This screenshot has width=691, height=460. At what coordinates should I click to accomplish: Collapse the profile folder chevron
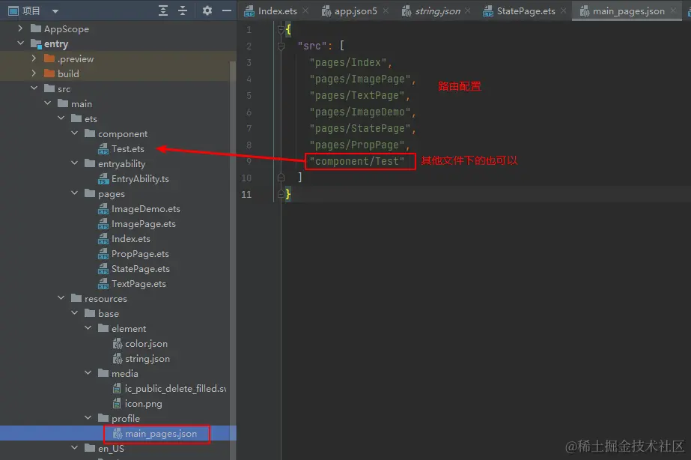(88, 418)
